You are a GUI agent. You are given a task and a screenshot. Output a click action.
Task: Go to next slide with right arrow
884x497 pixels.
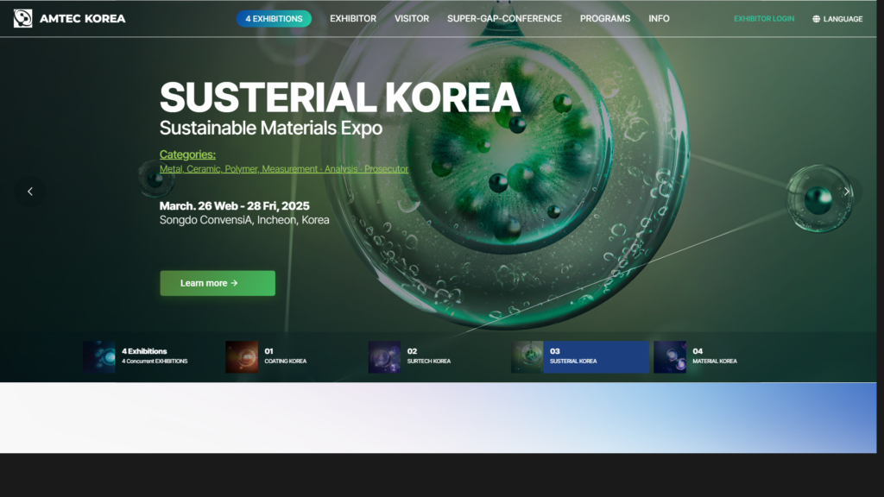click(x=846, y=192)
